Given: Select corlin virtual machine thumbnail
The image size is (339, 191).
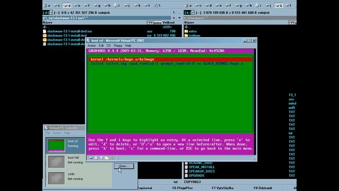Looking at the screenshot, I should point(57,178).
